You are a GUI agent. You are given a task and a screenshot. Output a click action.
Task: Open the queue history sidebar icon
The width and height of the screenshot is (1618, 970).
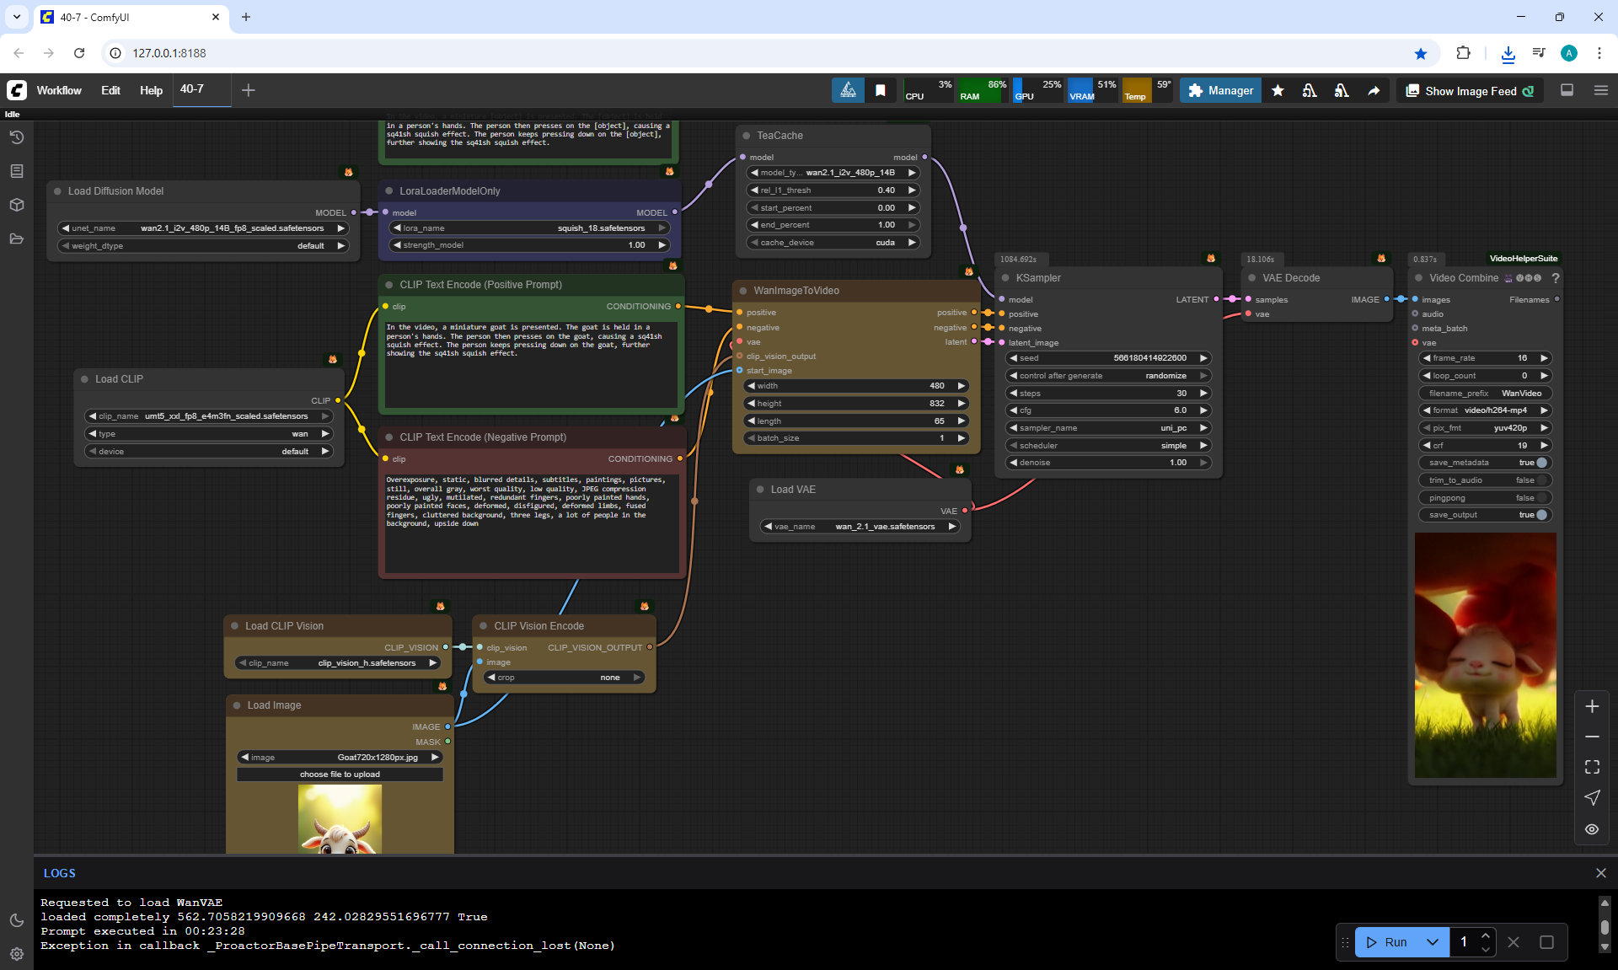16,137
